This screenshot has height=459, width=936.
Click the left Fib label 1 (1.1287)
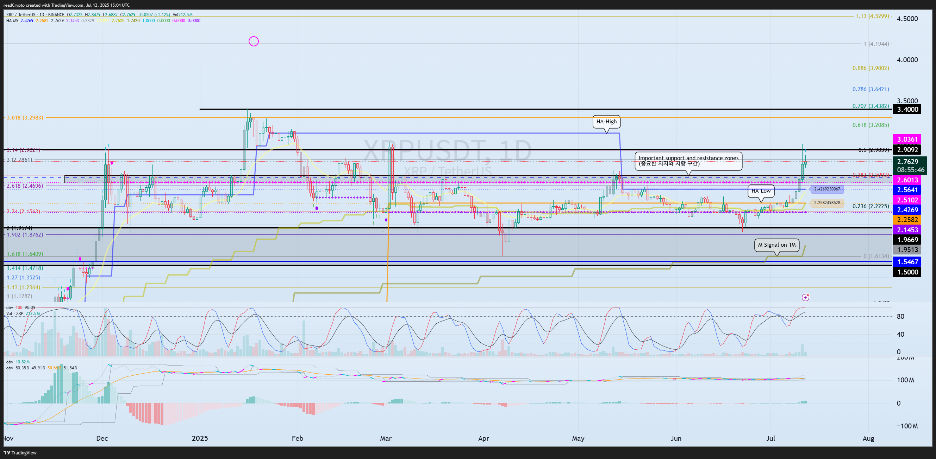(x=19, y=296)
